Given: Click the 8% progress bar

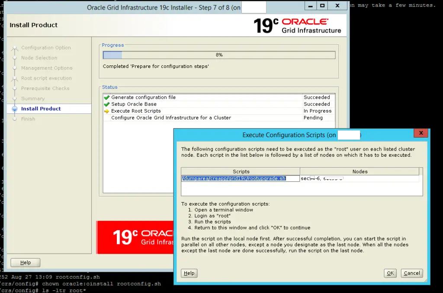Looking at the screenshot, I should 218,55.
